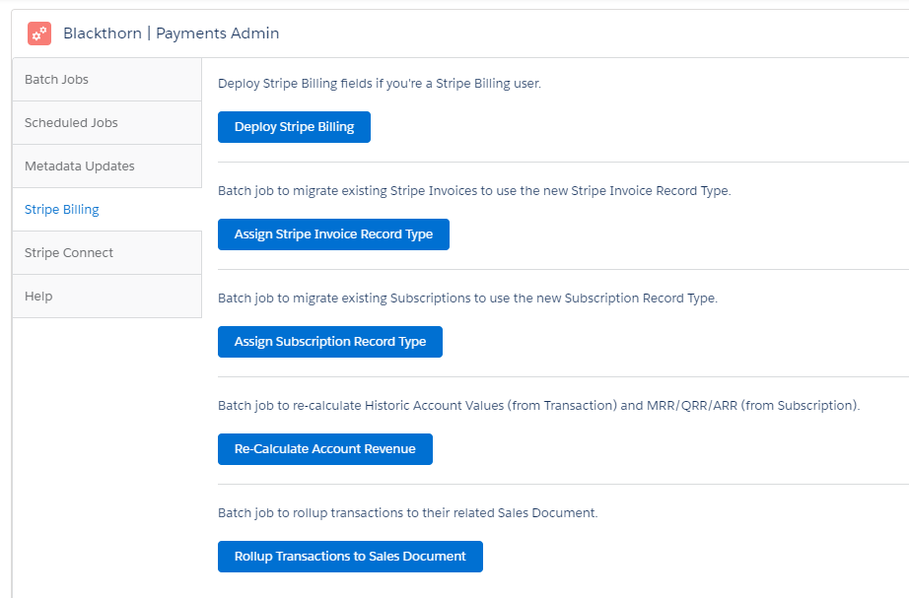Open the Batch Jobs tab
The width and height of the screenshot is (909, 598).
coord(107,80)
